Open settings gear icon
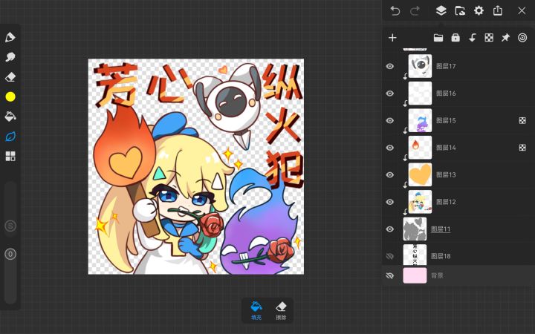The width and height of the screenshot is (535, 334). (x=479, y=11)
